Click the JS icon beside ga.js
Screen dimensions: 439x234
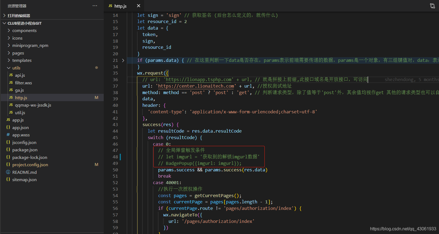click(11, 90)
